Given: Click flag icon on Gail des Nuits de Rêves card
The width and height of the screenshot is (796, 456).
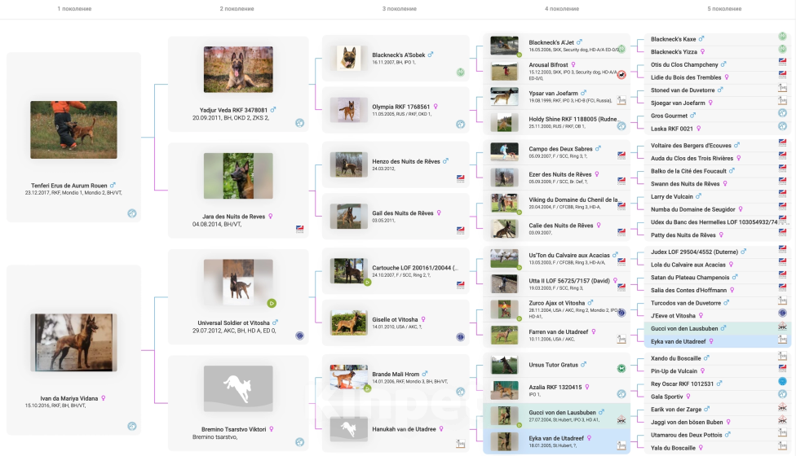Looking at the screenshot, I should pyautogui.click(x=461, y=230).
